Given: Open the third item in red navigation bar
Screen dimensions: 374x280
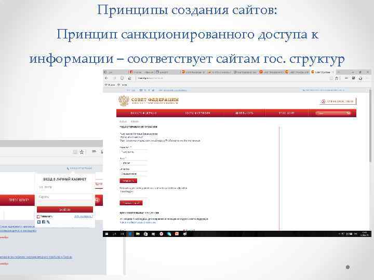Looking at the screenshot, I should 244,113.
